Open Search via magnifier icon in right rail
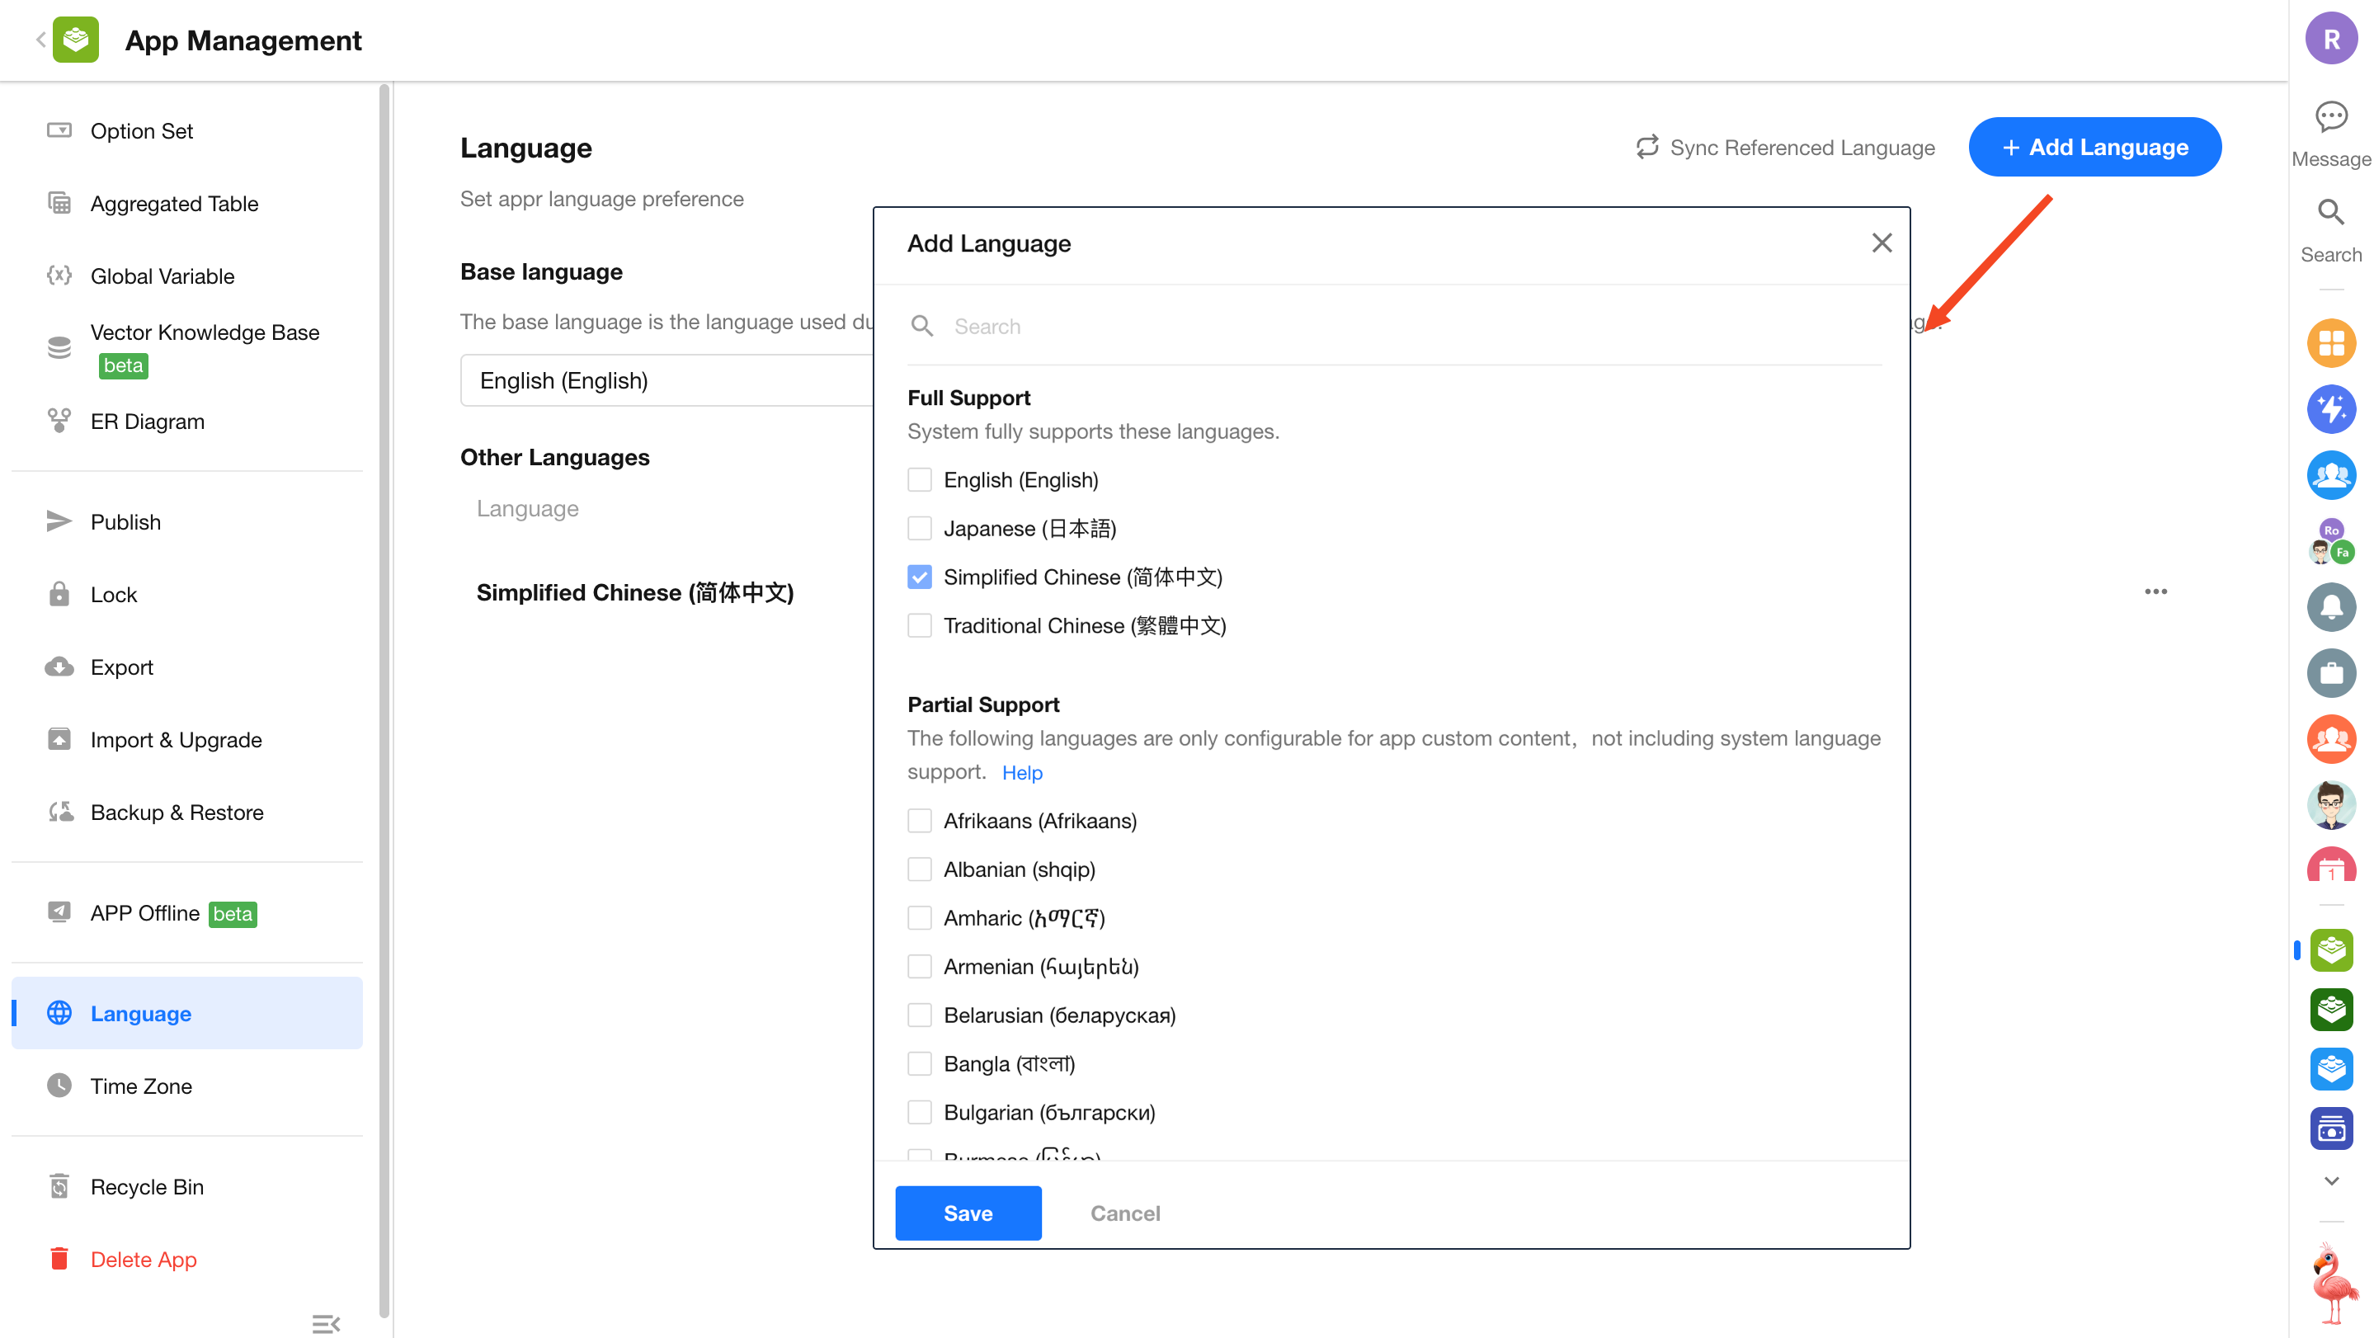This screenshot has width=2374, height=1338. pos(2330,213)
